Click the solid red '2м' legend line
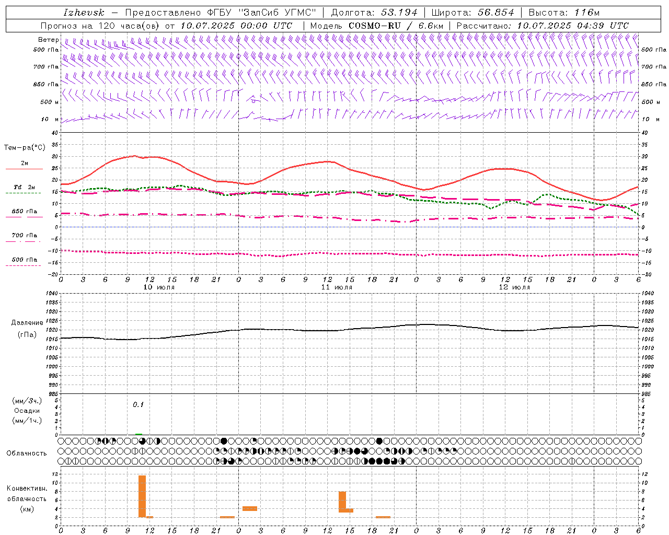 [24, 169]
